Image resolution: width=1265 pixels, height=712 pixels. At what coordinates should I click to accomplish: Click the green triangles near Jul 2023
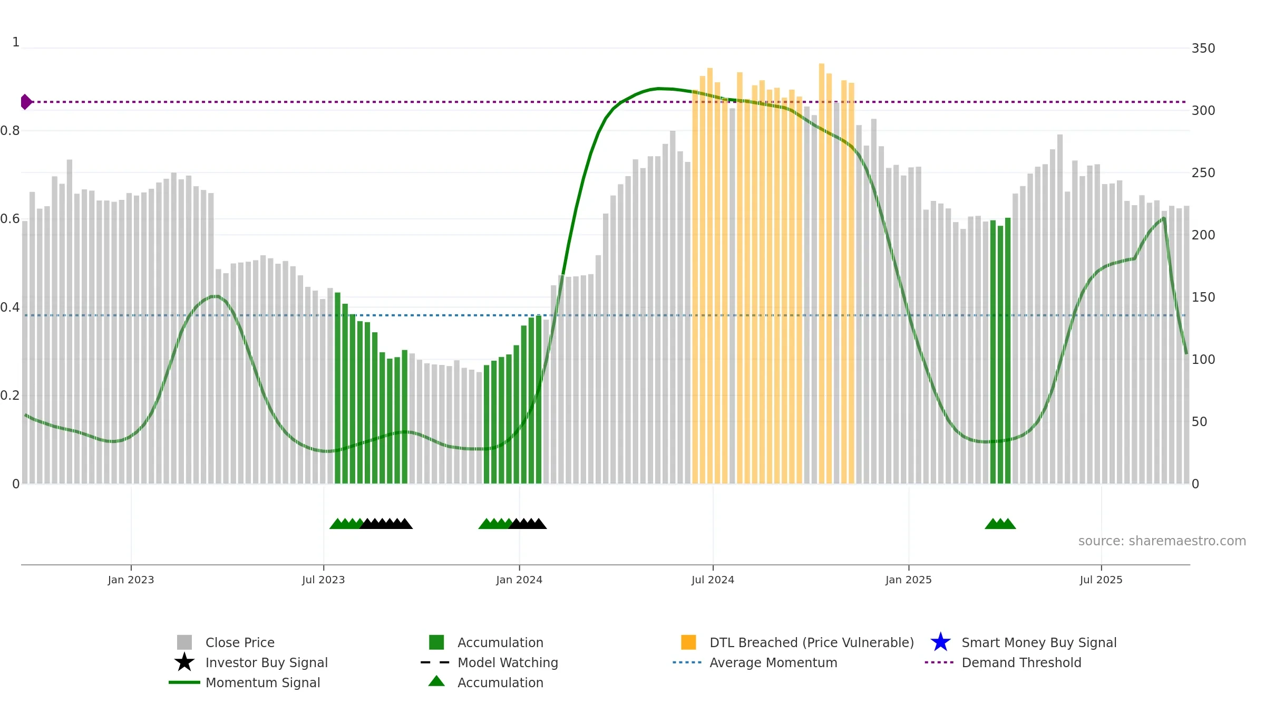tap(346, 524)
